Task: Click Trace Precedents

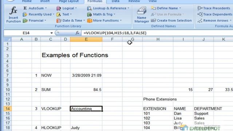Action: [214, 8]
